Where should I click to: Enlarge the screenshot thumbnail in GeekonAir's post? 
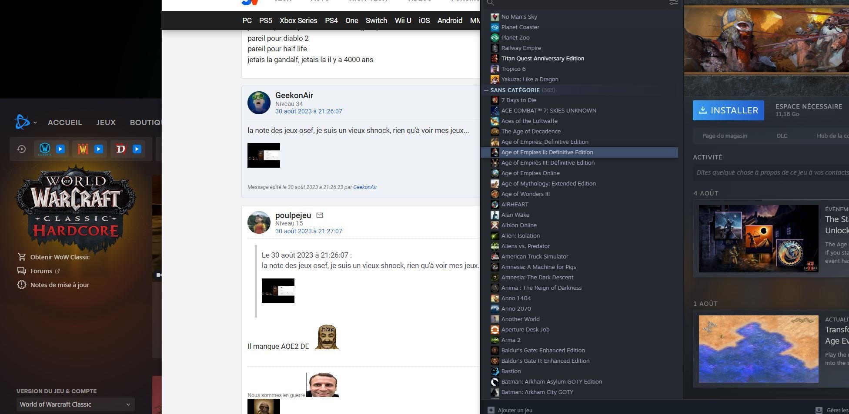(264, 155)
